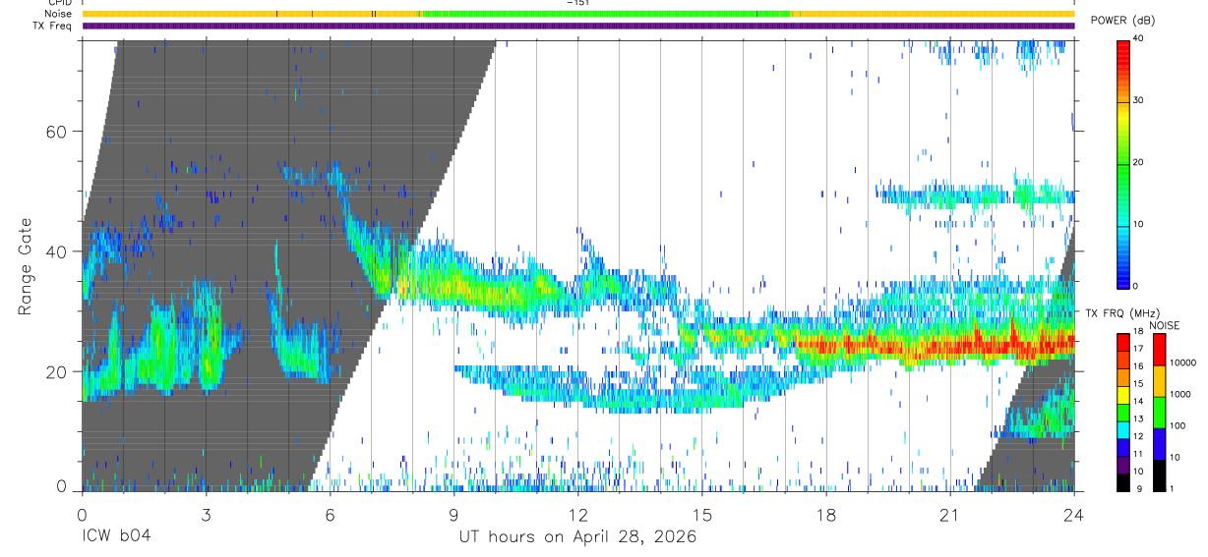
Task: Click the TX frequency scale value 14
Action: pos(1138,402)
